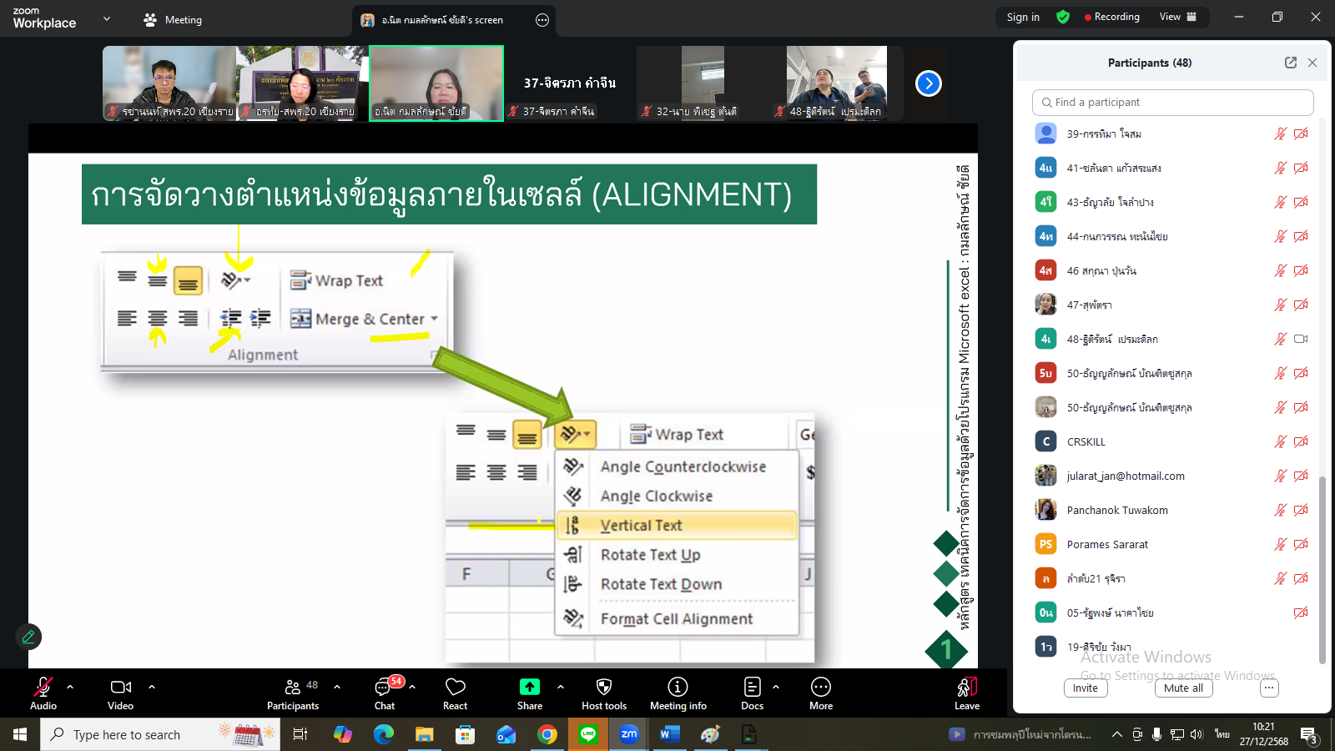Click the Invite button
This screenshot has width=1335, height=751.
point(1085,688)
